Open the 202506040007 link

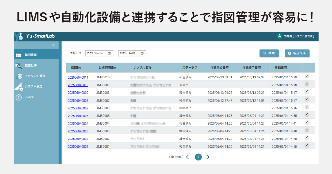coord(78,108)
